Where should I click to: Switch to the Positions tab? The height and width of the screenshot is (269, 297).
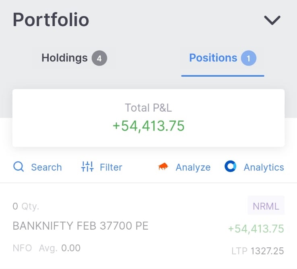coord(213,58)
